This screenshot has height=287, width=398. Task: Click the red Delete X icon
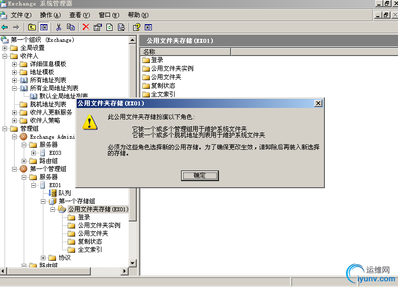click(86, 27)
